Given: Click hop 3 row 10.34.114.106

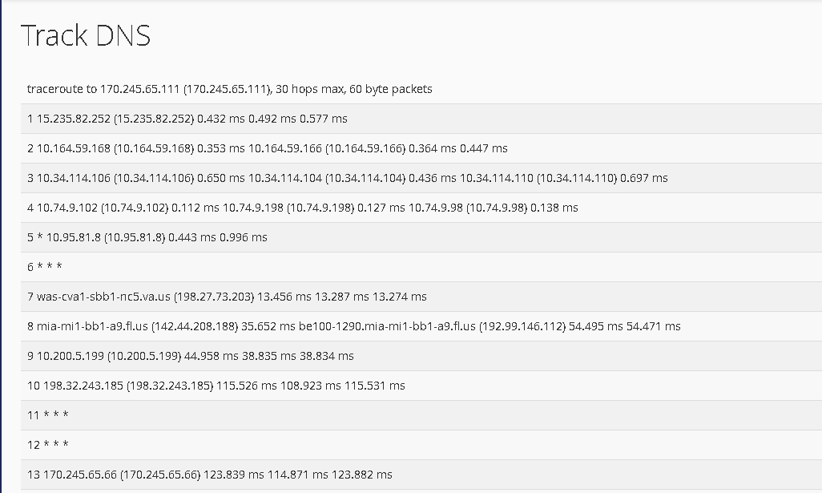Looking at the screenshot, I should [x=421, y=178].
